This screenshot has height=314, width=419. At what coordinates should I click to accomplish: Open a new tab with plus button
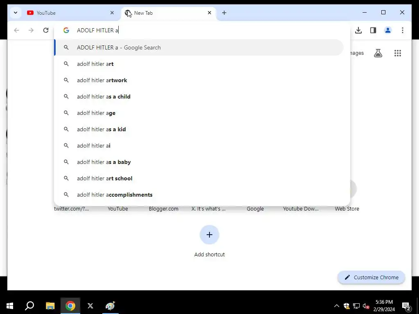pos(224,13)
